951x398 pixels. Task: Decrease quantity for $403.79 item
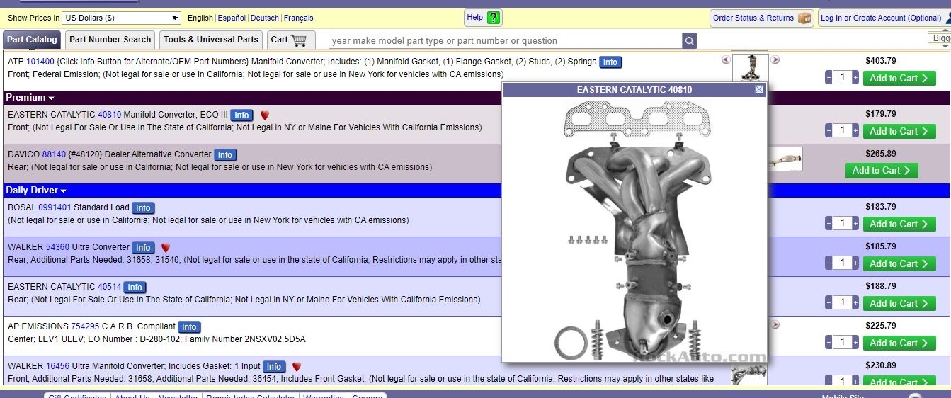829,79
